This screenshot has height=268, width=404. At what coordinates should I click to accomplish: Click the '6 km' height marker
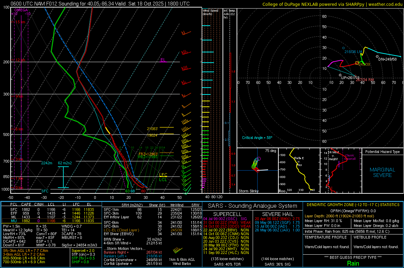(19, 129)
